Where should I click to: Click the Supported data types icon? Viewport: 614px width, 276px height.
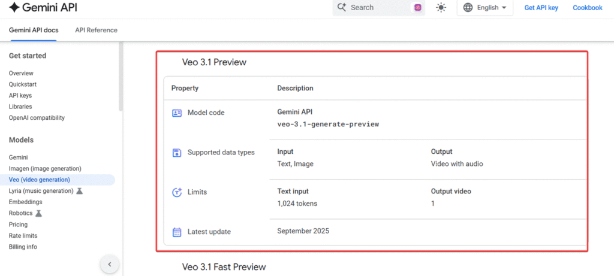tap(177, 153)
